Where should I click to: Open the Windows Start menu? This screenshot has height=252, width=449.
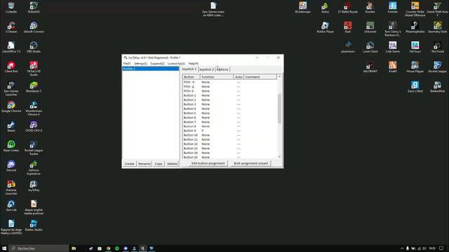4,248
